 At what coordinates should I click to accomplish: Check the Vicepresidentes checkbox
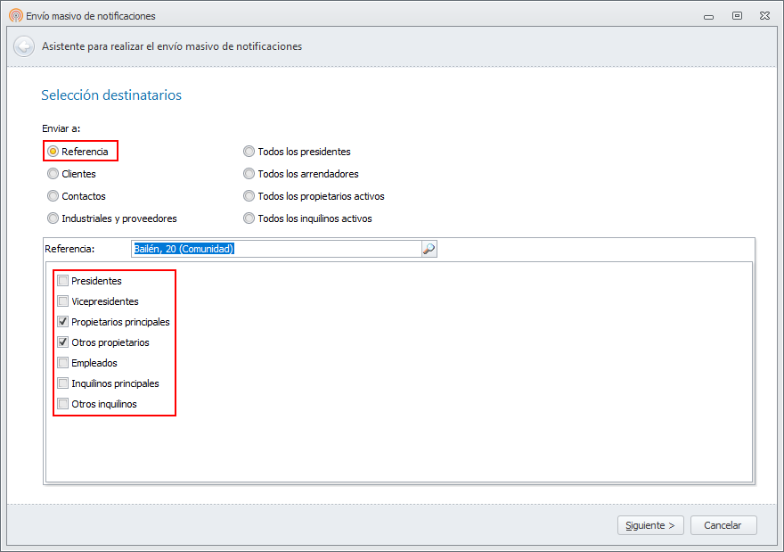click(x=63, y=301)
